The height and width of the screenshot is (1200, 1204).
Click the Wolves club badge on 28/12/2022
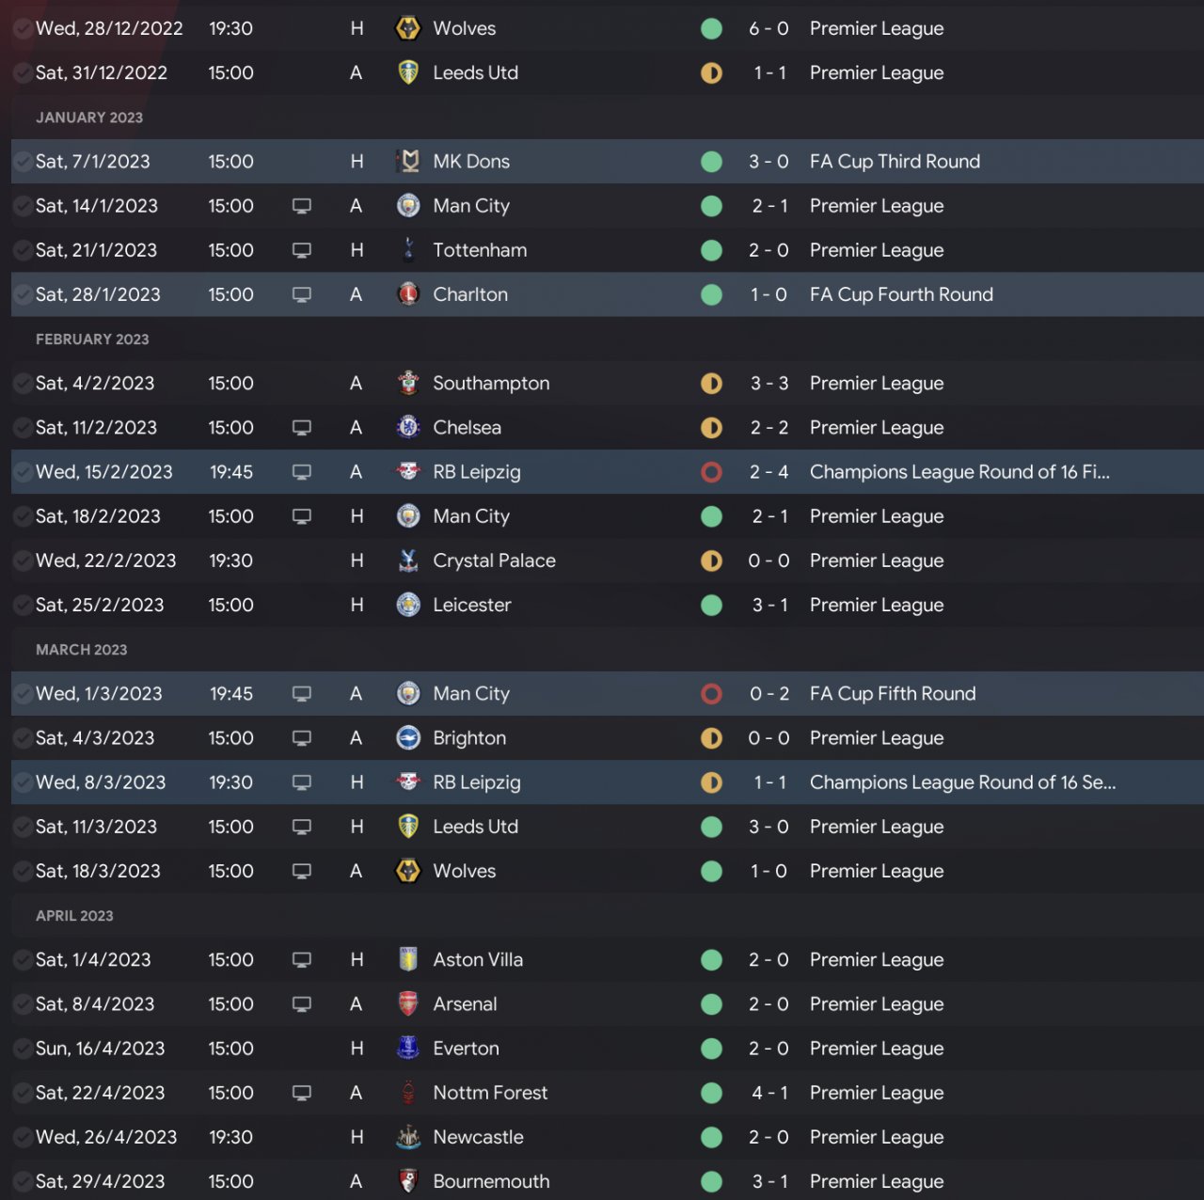coord(408,28)
